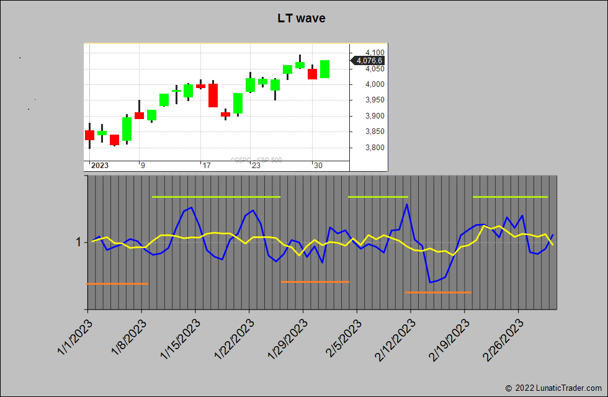Click the "1" label on the wave axis
The width and height of the screenshot is (608, 397).
click(78, 242)
